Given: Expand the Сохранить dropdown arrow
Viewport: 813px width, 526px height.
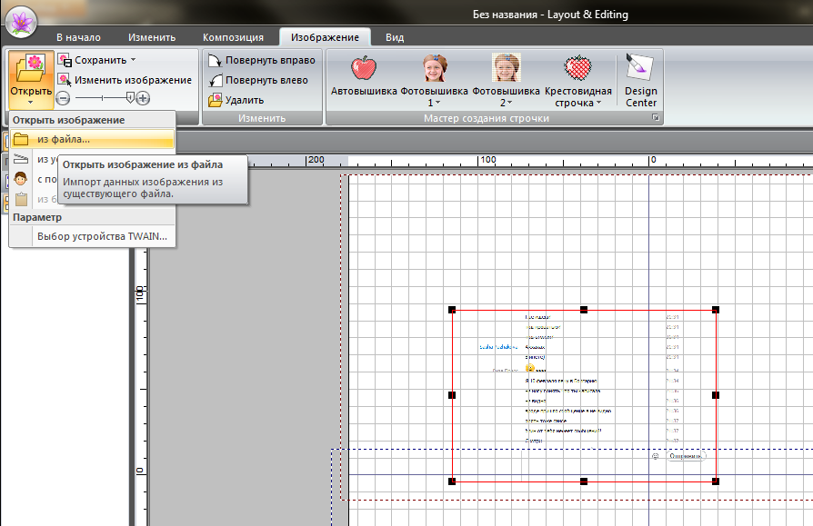Looking at the screenshot, I should pos(133,60).
